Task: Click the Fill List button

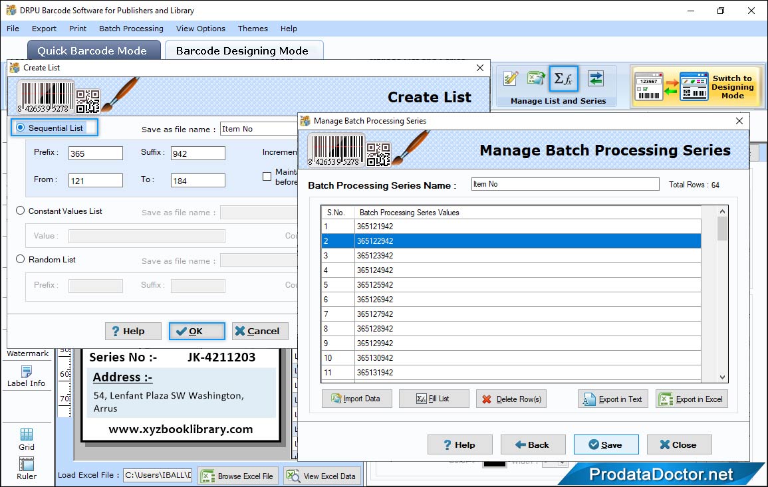Action: (434, 399)
